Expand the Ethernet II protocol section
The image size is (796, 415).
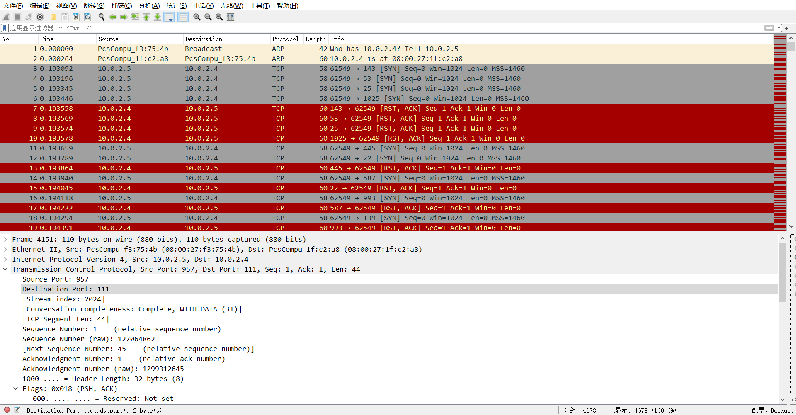click(x=5, y=249)
